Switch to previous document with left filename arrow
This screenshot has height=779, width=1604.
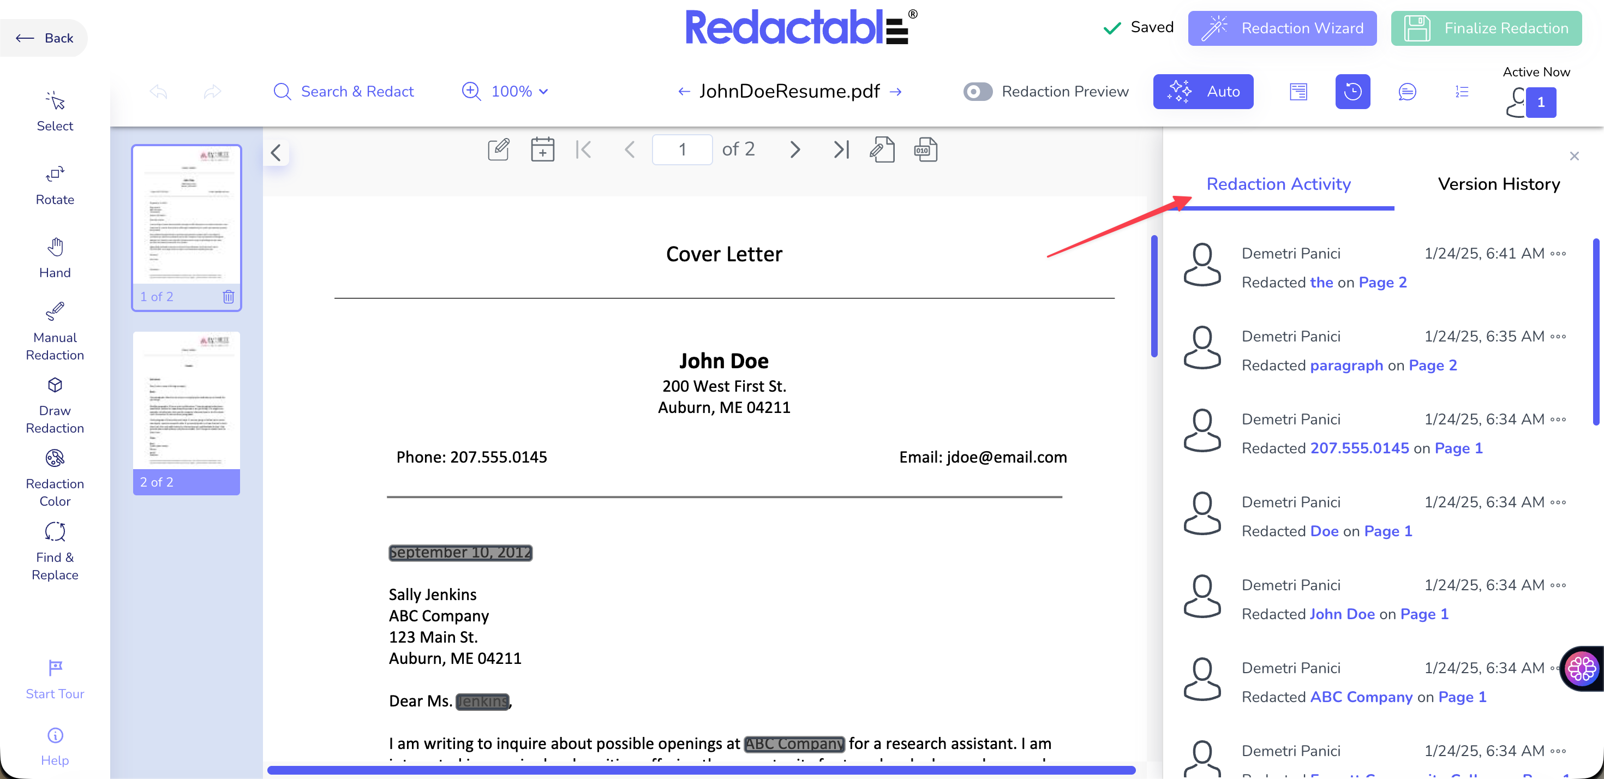coord(684,92)
